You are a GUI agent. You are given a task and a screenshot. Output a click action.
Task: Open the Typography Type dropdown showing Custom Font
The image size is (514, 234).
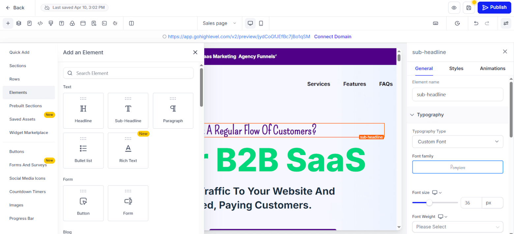click(457, 142)
